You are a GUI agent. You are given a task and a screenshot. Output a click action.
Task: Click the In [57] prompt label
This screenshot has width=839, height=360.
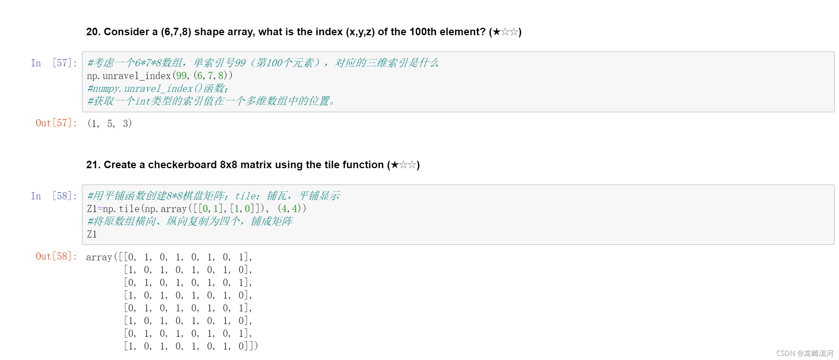click(x=54, y=63)
